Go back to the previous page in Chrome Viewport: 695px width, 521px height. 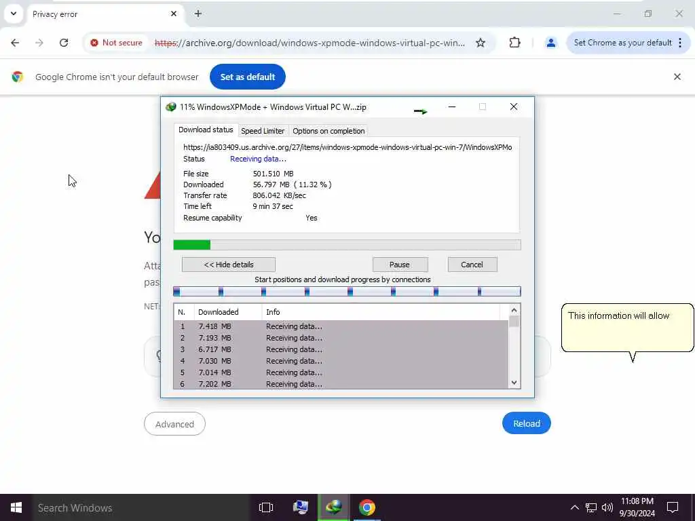[x=15, y=43]
